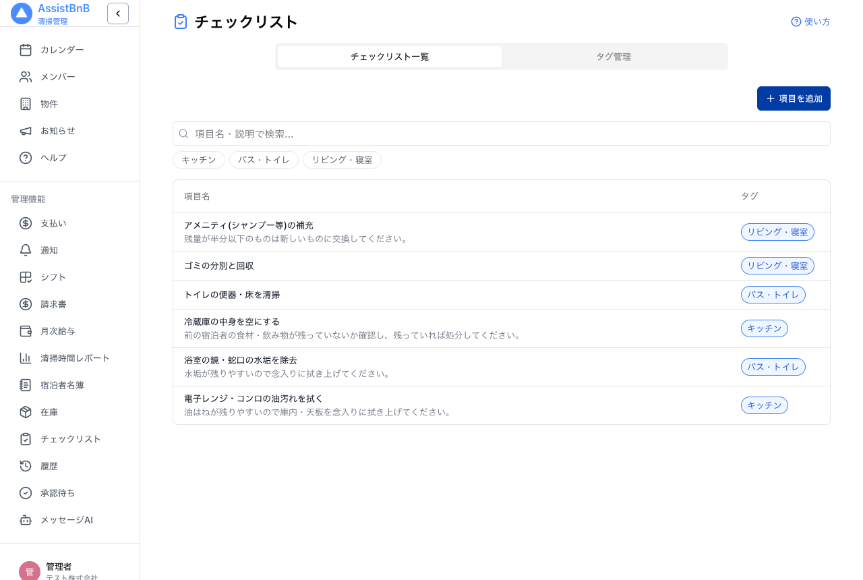Click the お知らせ megaphone icon
Screen dimensions: 863x580
(x=26, y=131)
